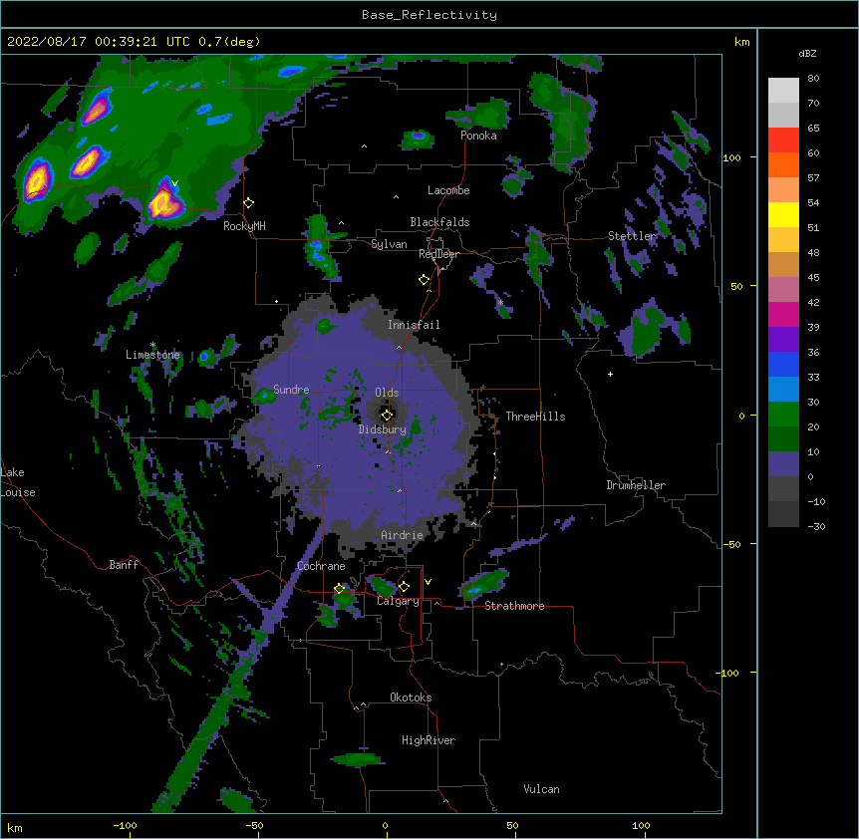Click the intense storm cell west of RockyMH

point(163,201)
